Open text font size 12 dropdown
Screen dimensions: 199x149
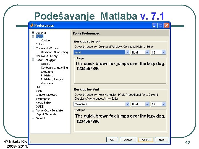coord(164,104)
